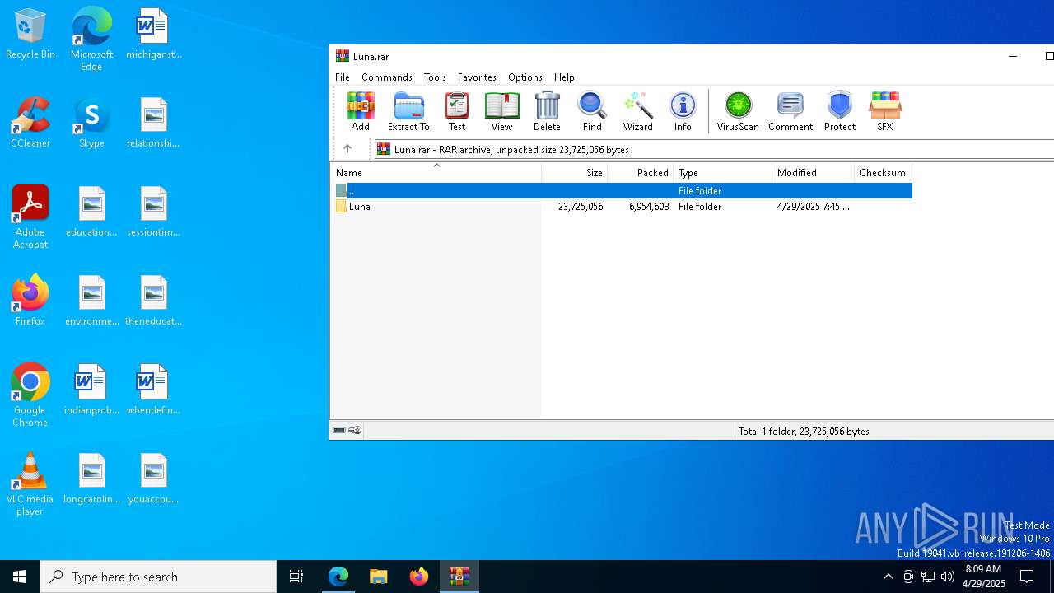Click the 4/29/2025 7:45 modified cell
This screenshot has width=1054, height=593.
pyautogui.click(x=813, y=207)
